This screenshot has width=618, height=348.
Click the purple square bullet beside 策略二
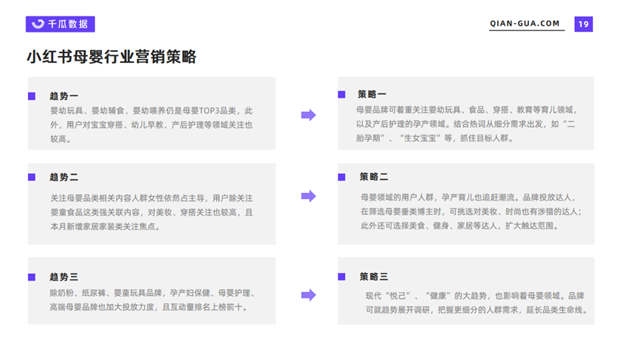pos(342,177)
